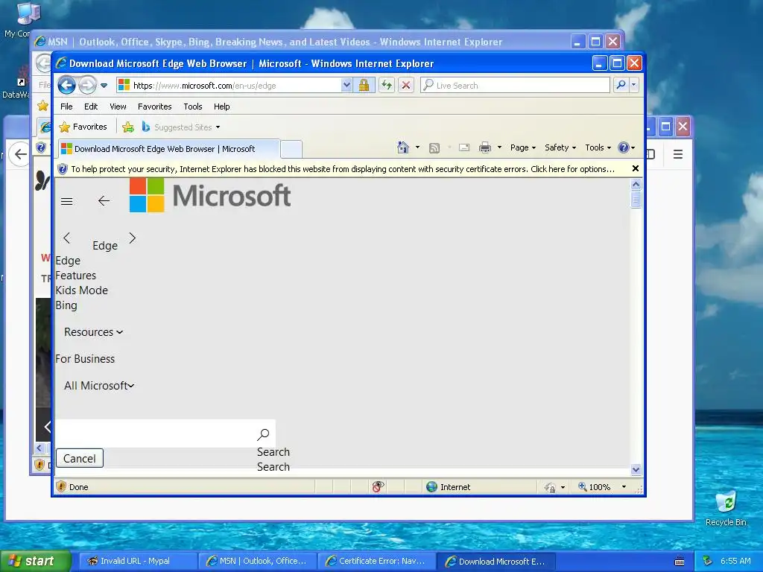The height and width of the screenshot is (572, 763).
Task: Click the RSS feeds icon
Action: pos(434,148)
